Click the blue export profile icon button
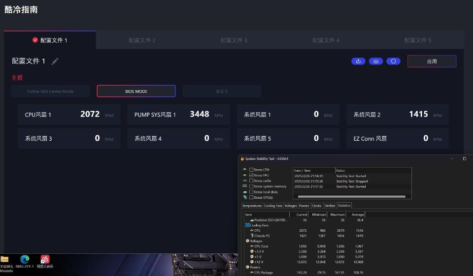This screenshot has height=276, width=473. tap(358, 61)
